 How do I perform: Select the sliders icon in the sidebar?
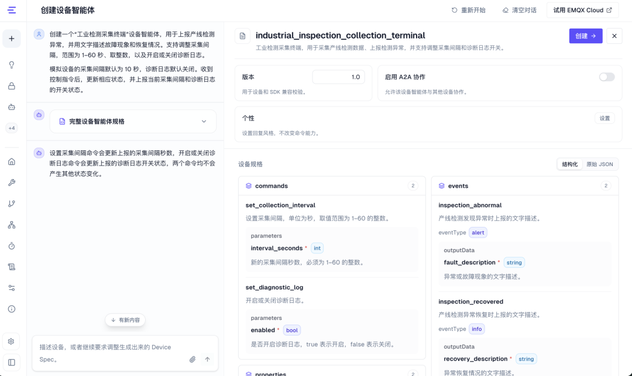(12, 288)
